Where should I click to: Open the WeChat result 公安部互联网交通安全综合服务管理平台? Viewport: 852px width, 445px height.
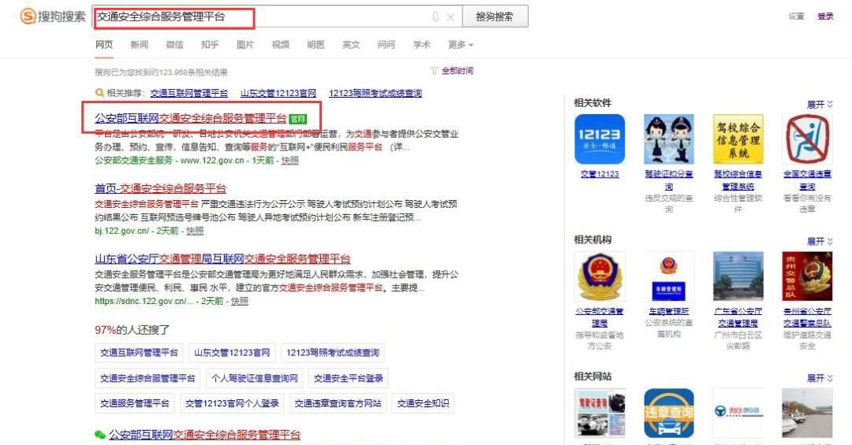point(204,435)
